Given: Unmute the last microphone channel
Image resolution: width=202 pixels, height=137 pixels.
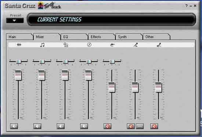Looking at the screenshot, I should [154, 126].
